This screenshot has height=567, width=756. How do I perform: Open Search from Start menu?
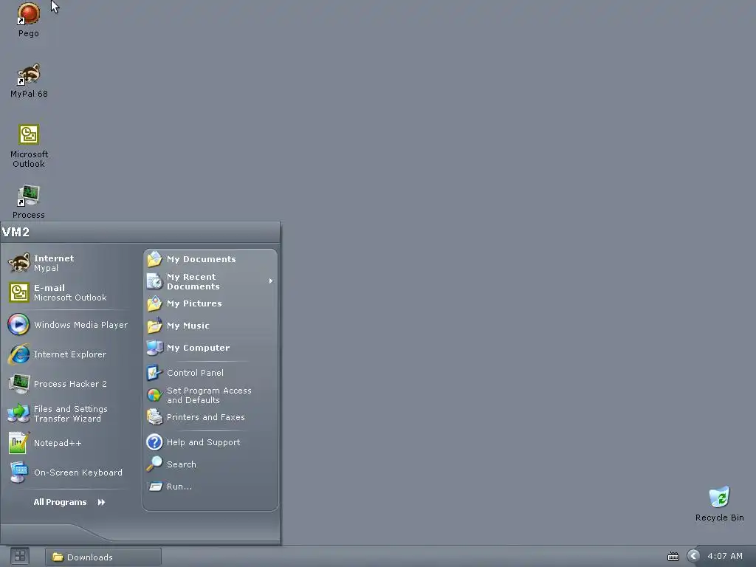210,465
